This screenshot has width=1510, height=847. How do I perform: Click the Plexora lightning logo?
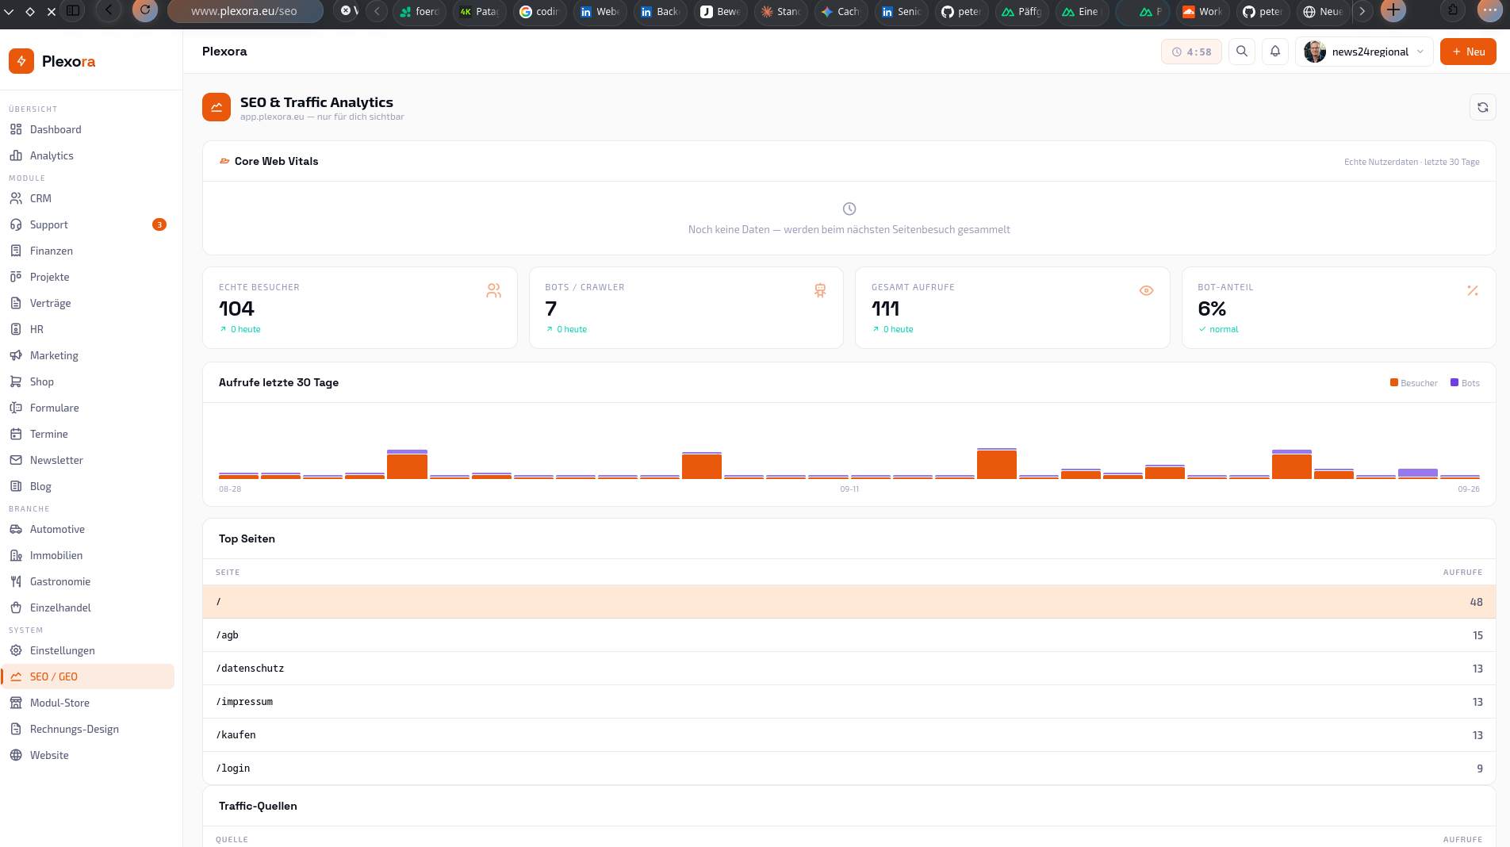tap(21, 61)
